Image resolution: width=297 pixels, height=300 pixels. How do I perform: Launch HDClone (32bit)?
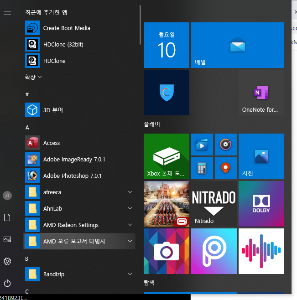tap(79, 44)
